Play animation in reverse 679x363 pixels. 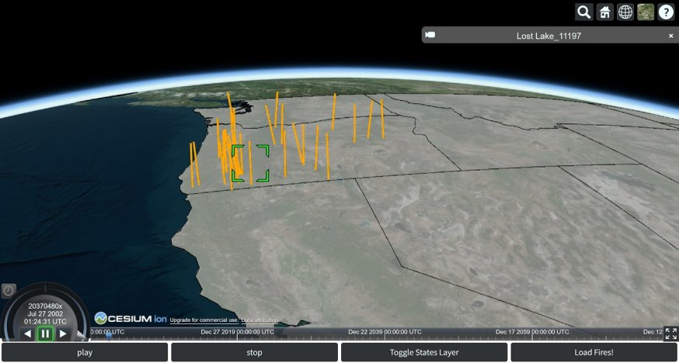point(27,334)
